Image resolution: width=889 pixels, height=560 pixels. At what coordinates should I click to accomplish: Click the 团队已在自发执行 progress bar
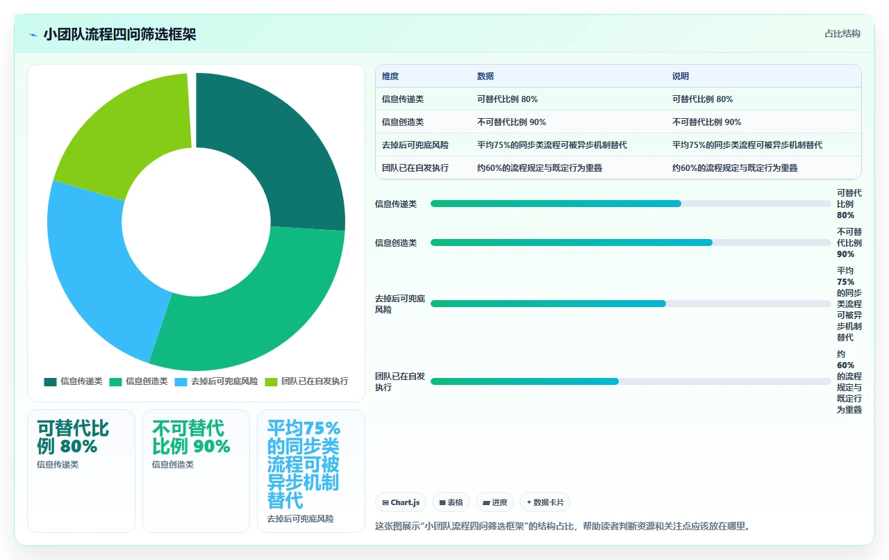tap(631, 381)
